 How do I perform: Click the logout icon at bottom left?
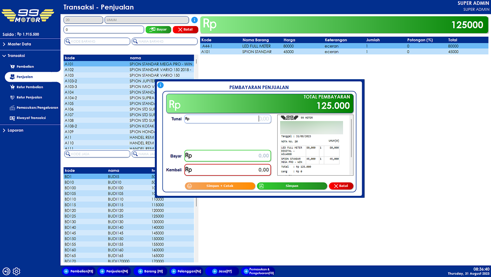pos(6,272)
